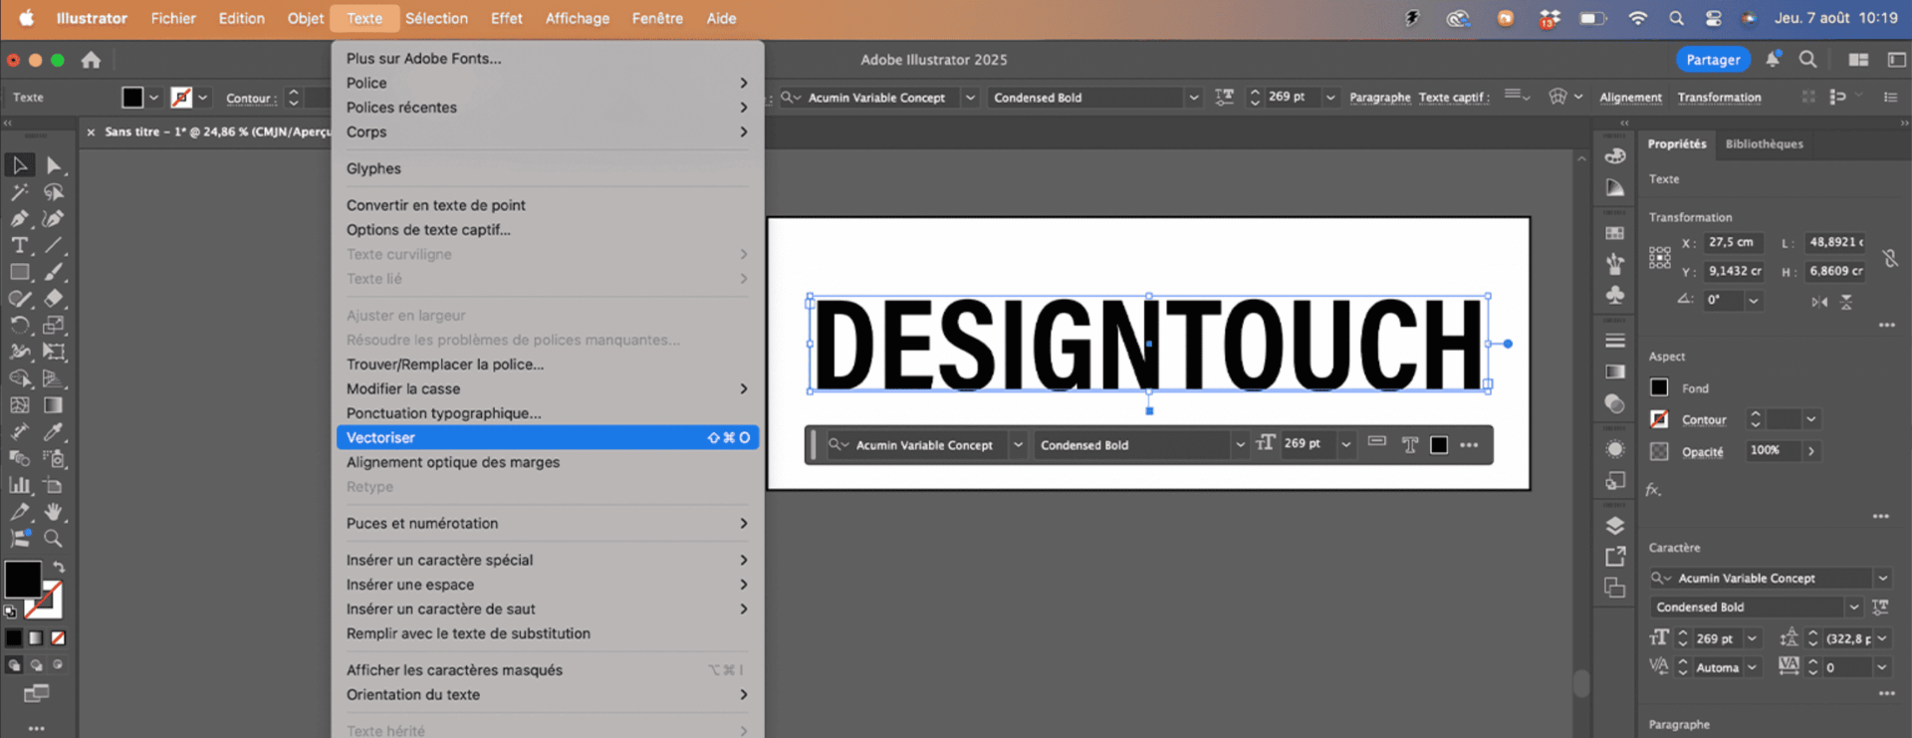The height and width of the screenshot is (738, 1912).
Task: Open font style dropdown in control bar
Action: pos(1193,98)
